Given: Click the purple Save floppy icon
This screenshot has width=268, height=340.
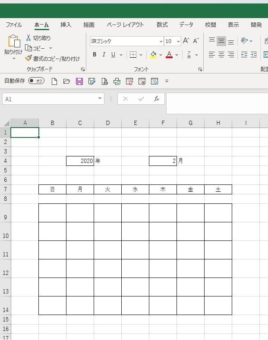Looking at the screenshot, I should click(x=79, y=81).
